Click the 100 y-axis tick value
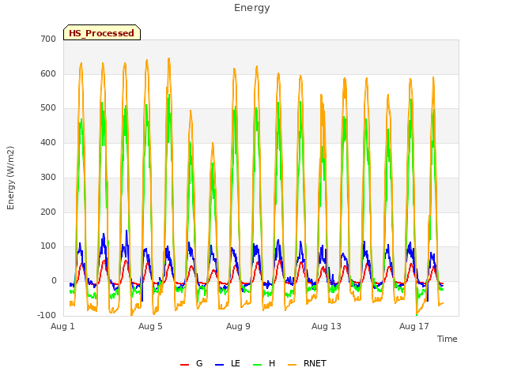 [x=48, y=246]
